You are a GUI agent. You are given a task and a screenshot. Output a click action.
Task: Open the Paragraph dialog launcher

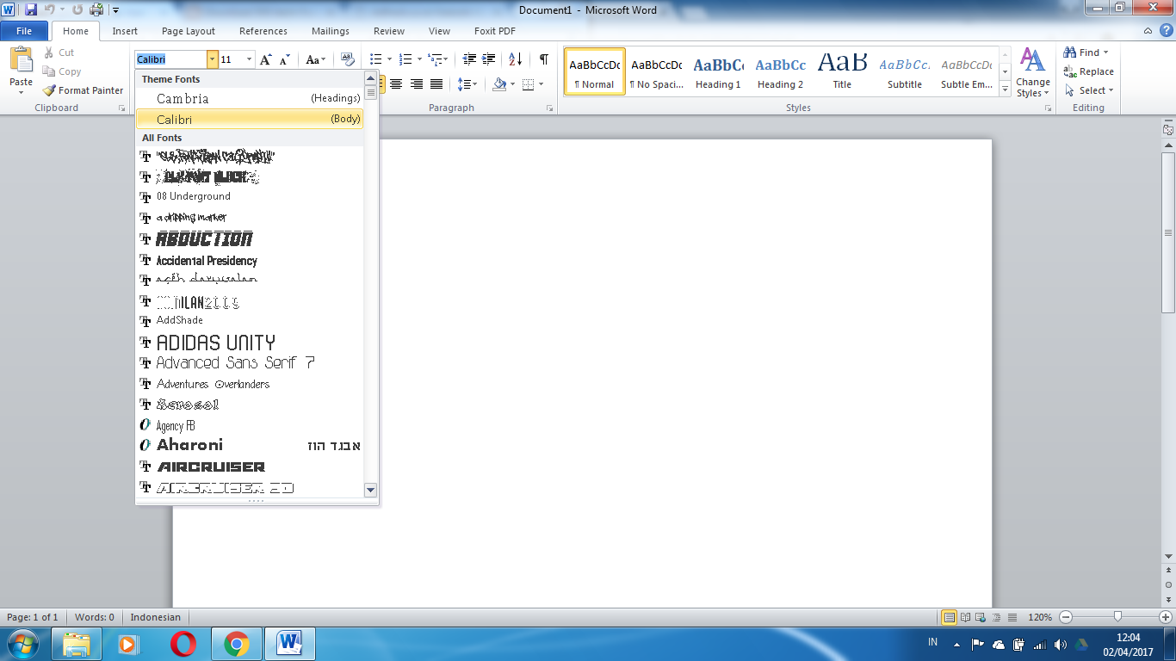(549, 108)
